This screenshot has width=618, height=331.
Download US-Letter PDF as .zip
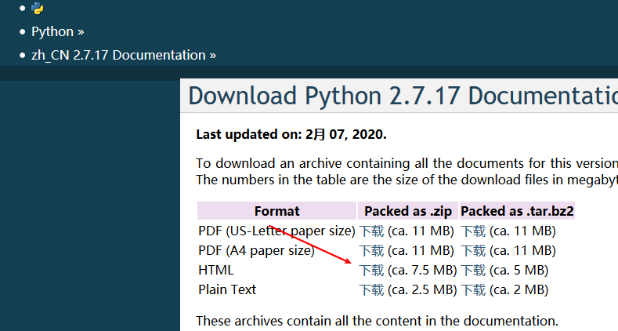click(x=371, y=231)
